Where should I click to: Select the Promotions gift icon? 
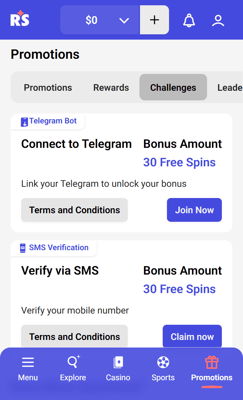tap(212, 363)
